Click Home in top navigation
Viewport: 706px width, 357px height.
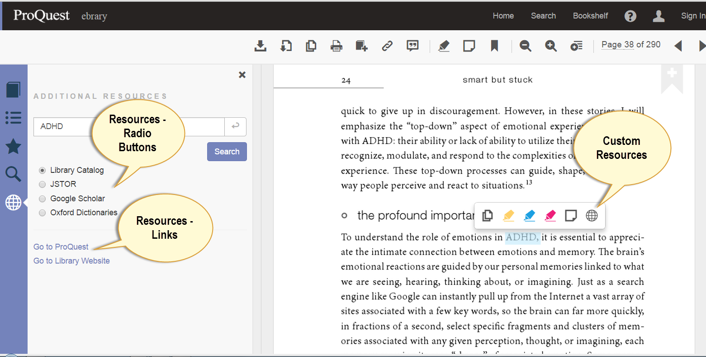pyautogui.click(x=503, y=16)
